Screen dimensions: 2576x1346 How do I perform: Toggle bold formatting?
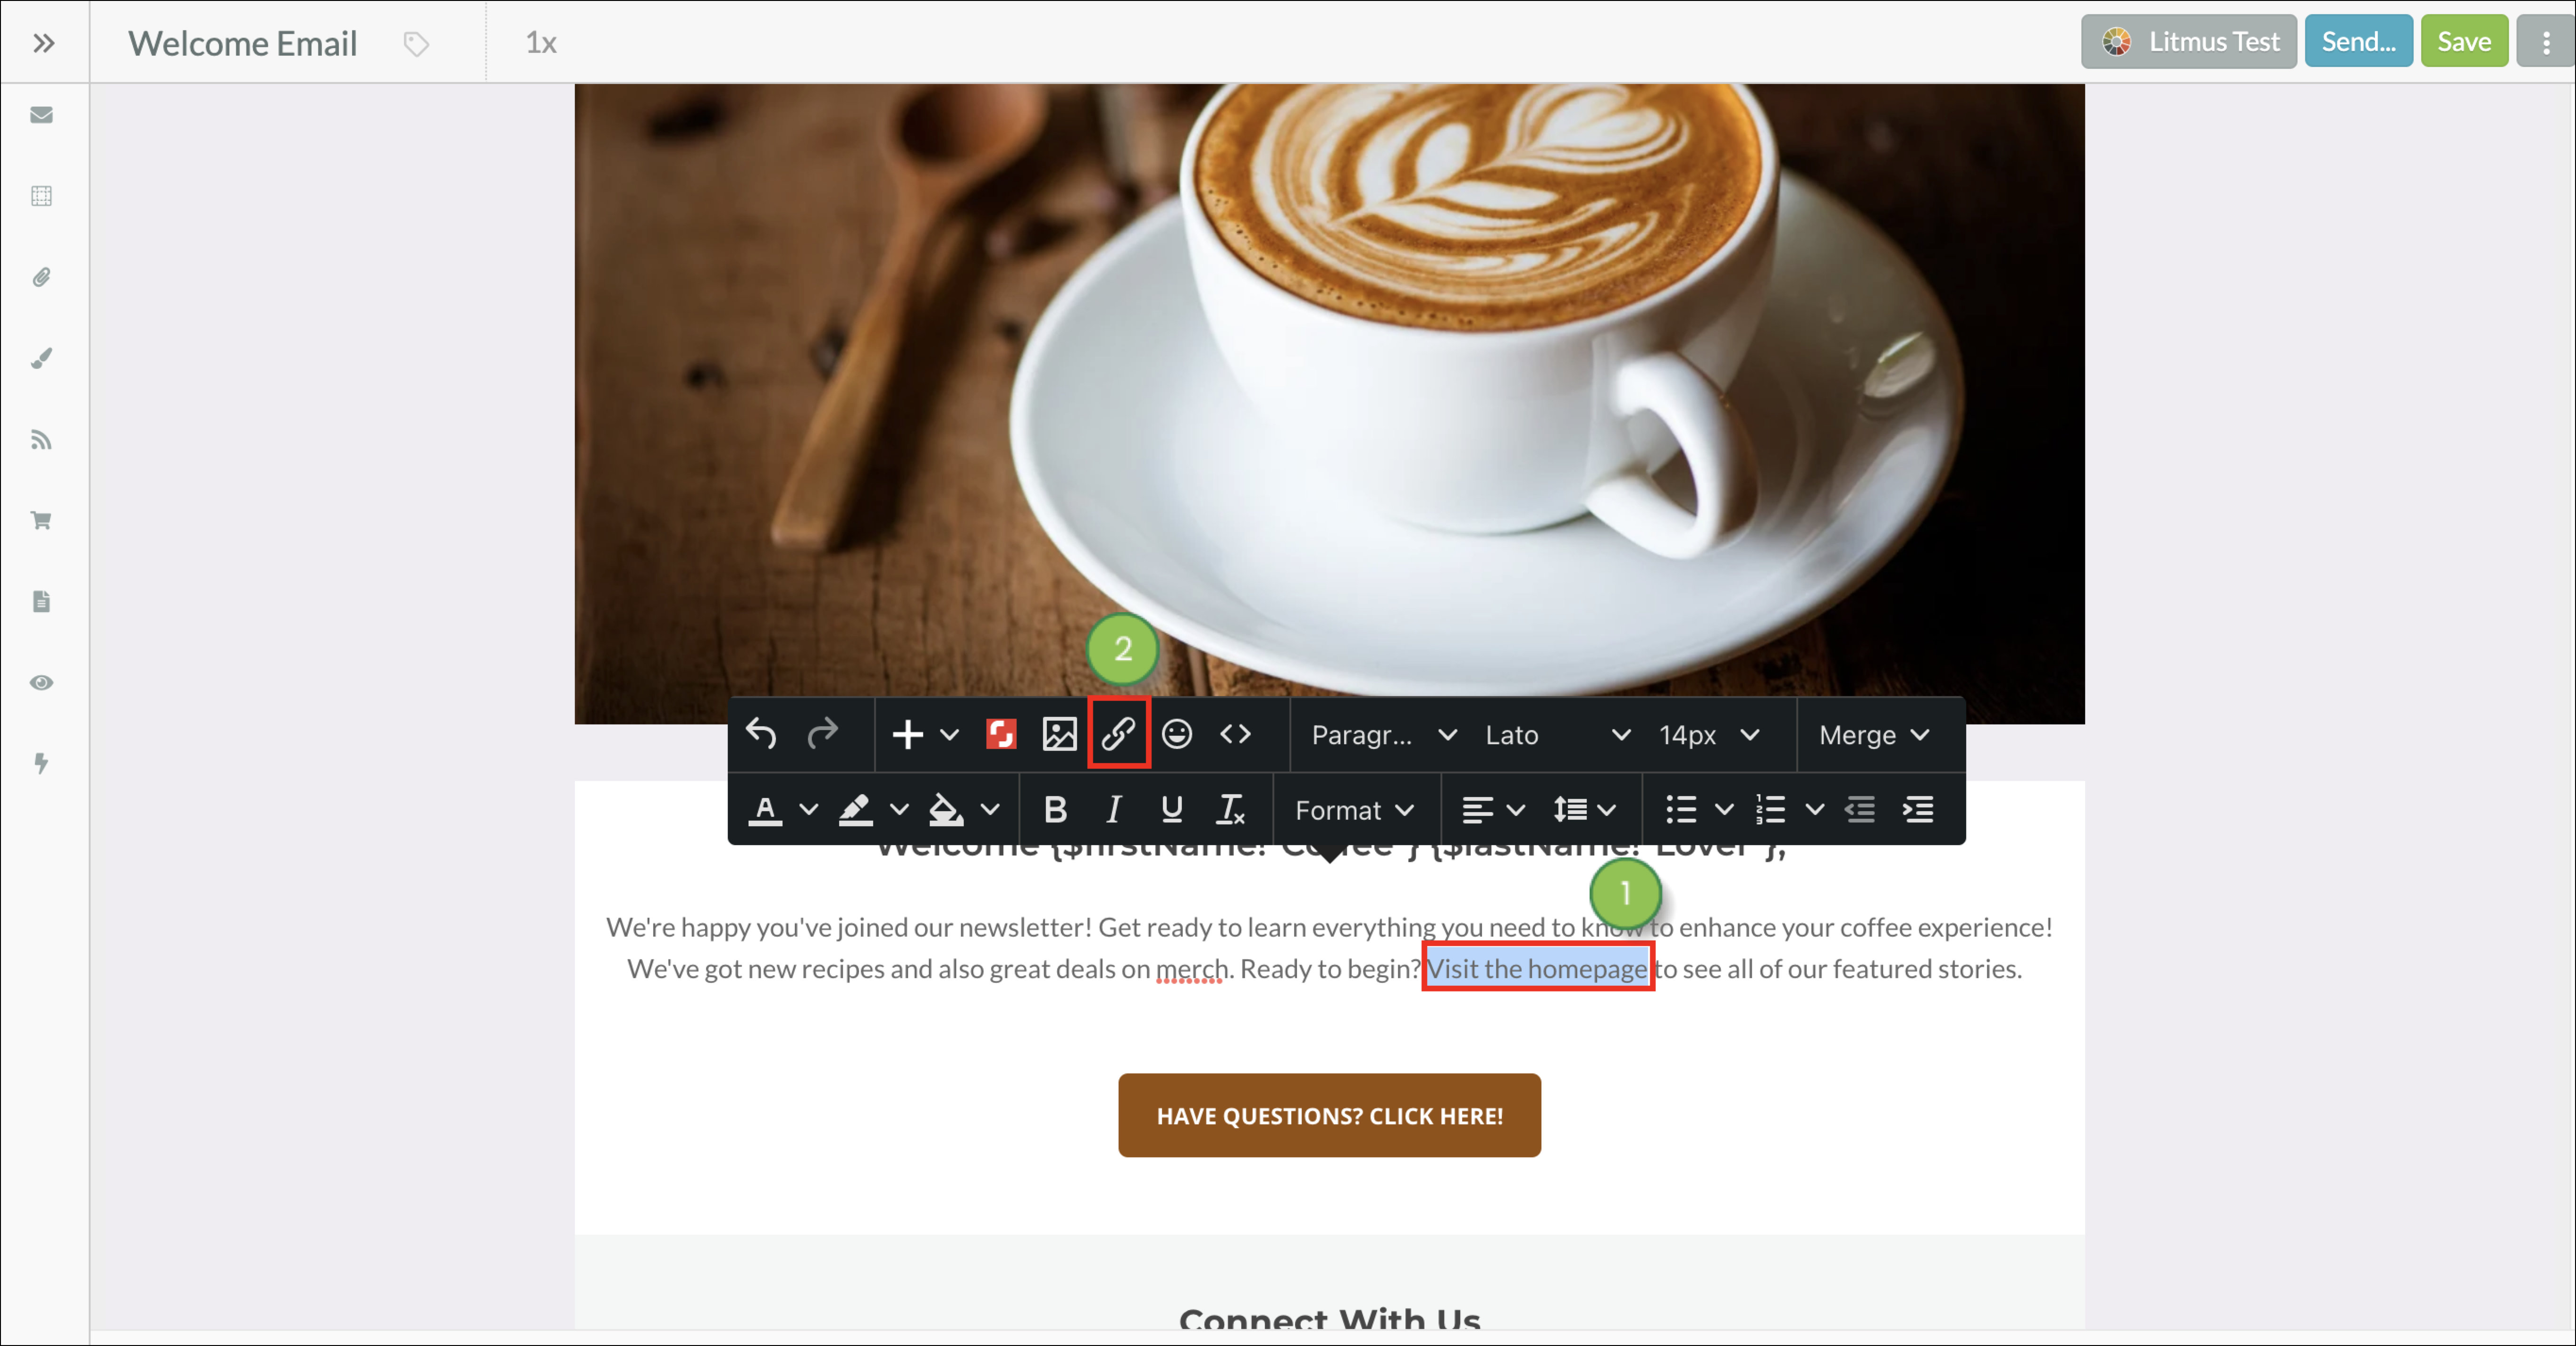point(1055,809)
